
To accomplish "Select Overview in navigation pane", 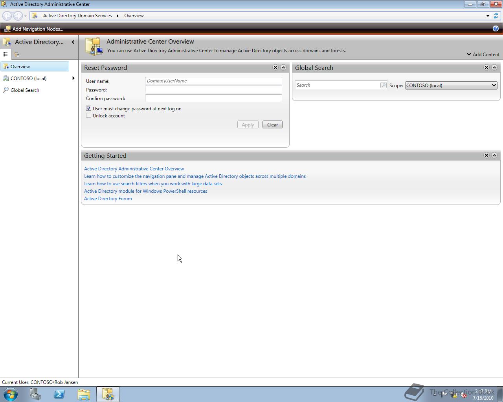I will (35, 67).
